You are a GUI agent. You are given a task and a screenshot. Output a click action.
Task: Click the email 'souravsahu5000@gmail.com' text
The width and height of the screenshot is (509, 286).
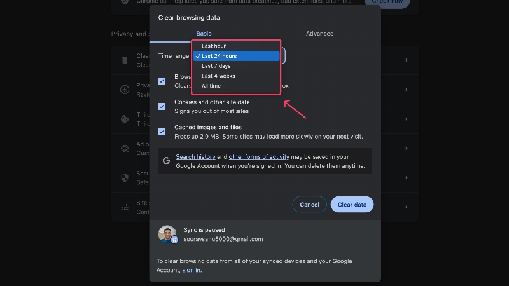[223, 239]
